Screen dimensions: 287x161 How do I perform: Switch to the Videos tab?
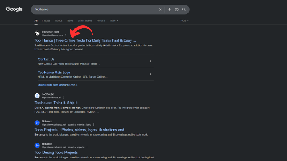(59, 20)
